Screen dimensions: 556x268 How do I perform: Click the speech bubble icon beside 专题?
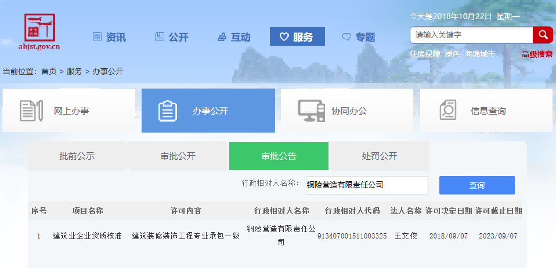[x=346, y=37]
